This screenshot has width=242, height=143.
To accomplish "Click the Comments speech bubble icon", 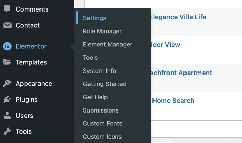I will point(7,9).
